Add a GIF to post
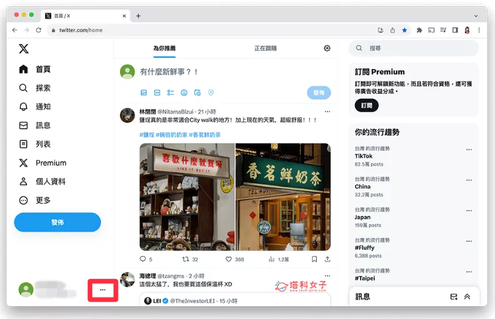 pyautogui.click(x=157, y=93)
